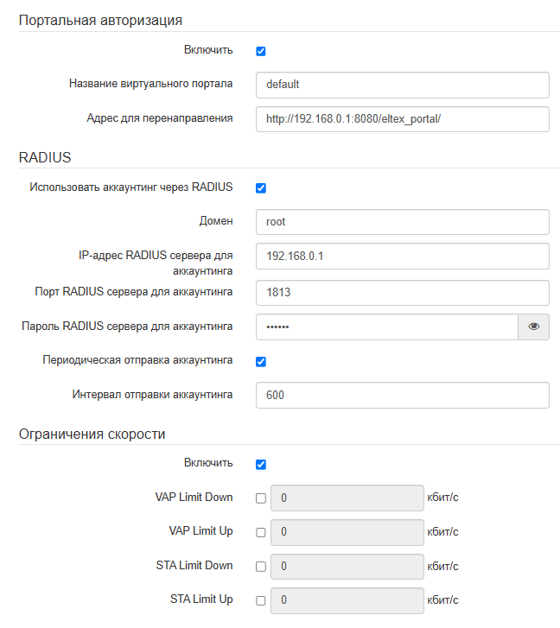Click the Интервал отправки аккаунтинга field
The width and height of the screenshot is (560, 628).
click(x=403, y=395)
